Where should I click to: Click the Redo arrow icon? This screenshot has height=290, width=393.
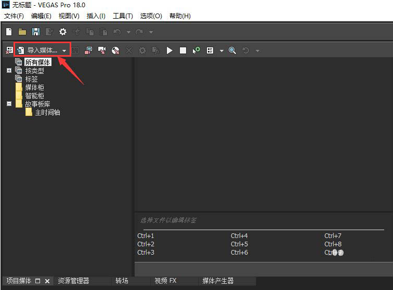coord(139,32)
